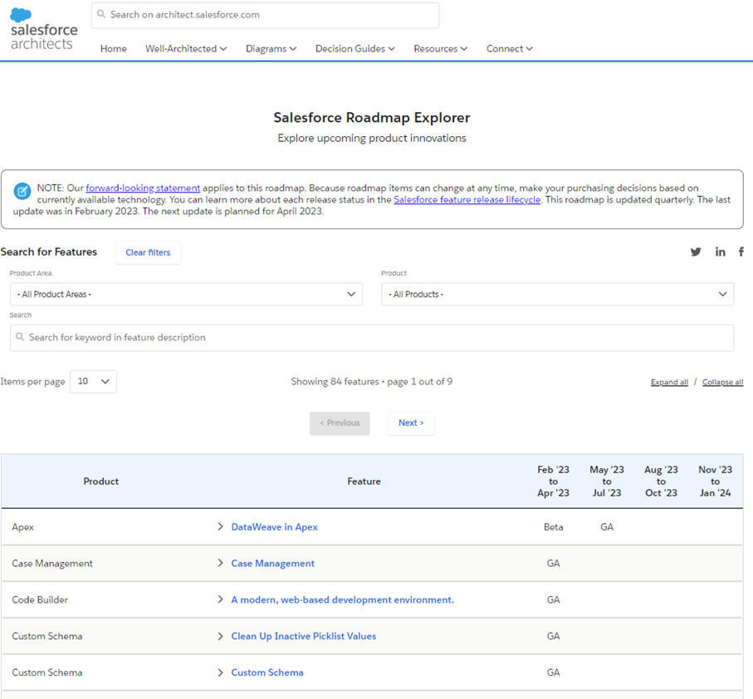Focus the keyword feature description search field
This screenshot has height=699, width=753.
coord(372,338)
